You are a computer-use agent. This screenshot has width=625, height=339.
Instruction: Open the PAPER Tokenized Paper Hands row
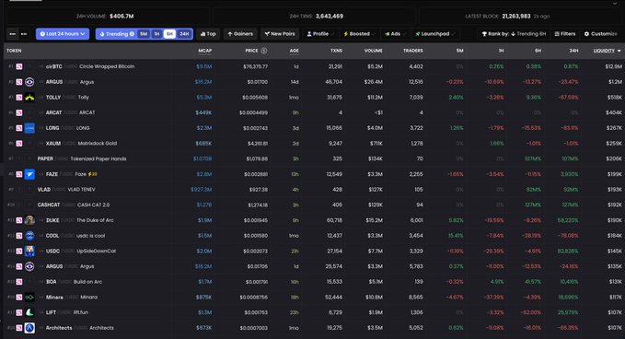pyautogui.click(x=313, y=158)
